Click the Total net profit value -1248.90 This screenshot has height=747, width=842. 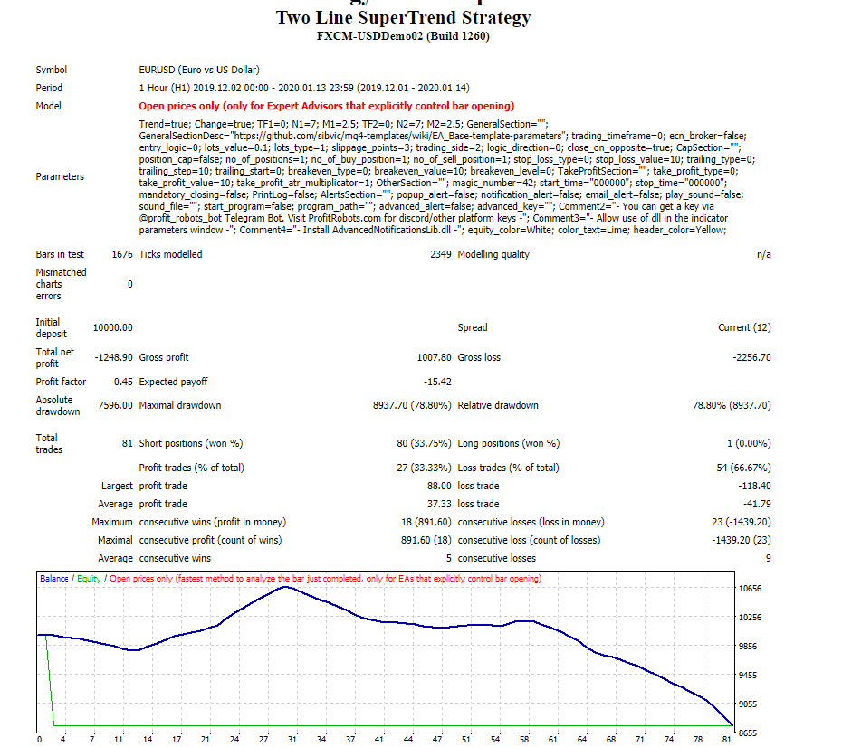pos(114,358)
